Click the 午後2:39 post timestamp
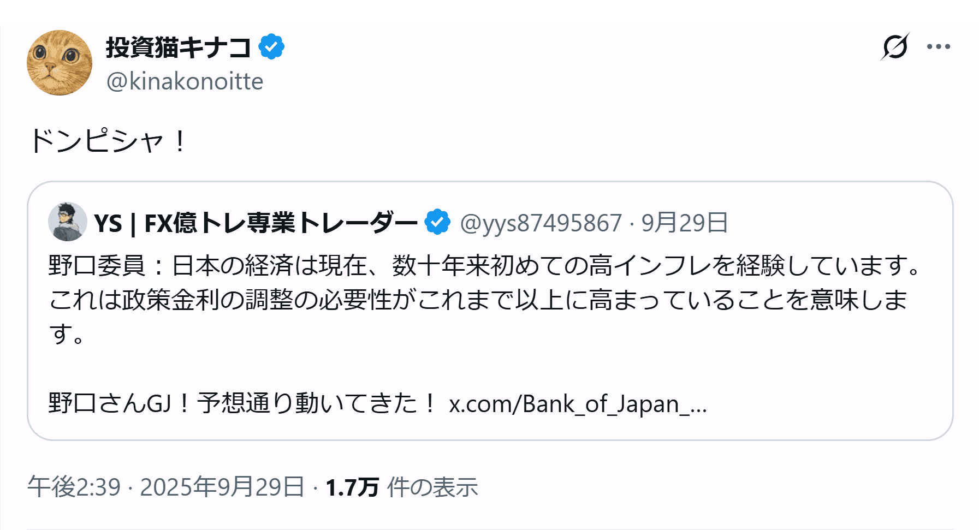The image size is (979, 530). [74, 487]
